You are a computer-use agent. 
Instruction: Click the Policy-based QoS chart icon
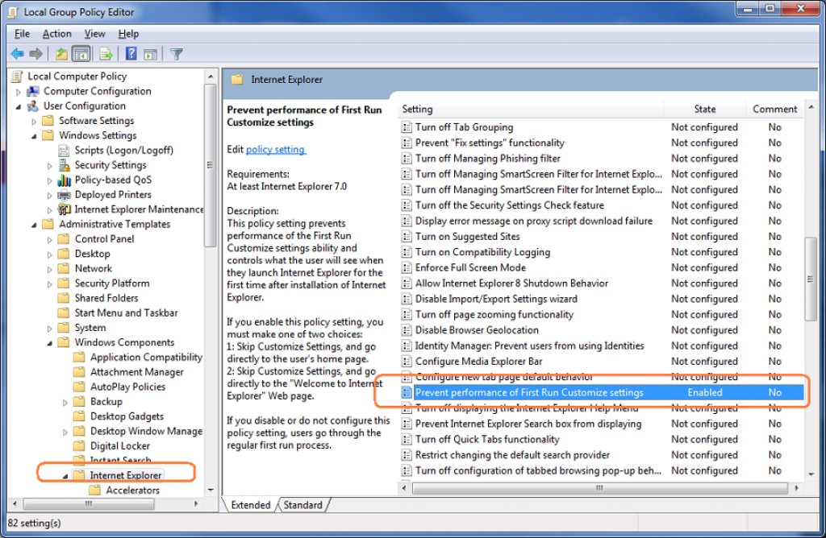coord(64,180)
